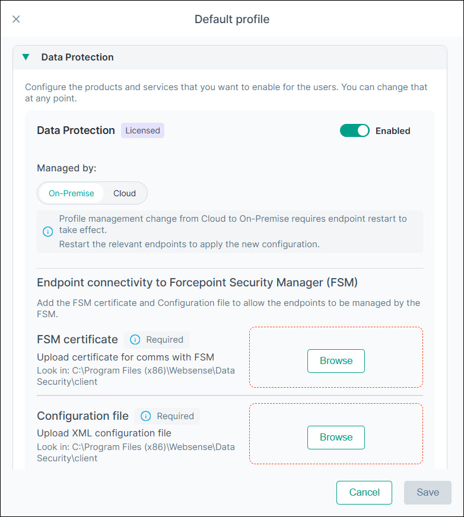Click the FSM certificate info icon

[x=135, y=340]
